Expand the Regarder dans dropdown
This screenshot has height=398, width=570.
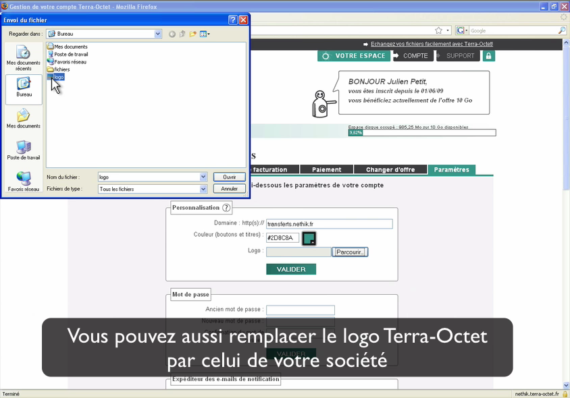[158, 34]
